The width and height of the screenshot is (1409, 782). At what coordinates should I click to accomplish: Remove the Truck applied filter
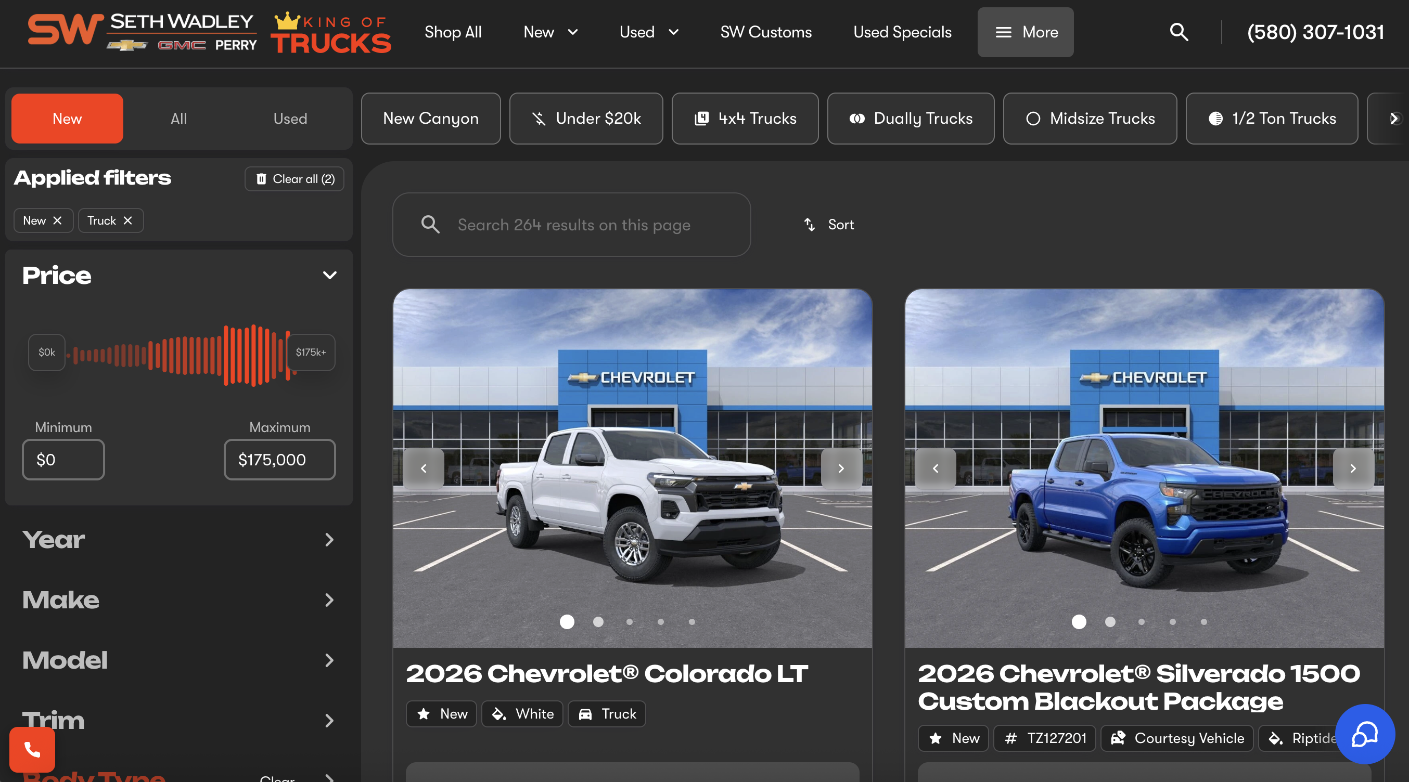127,220
